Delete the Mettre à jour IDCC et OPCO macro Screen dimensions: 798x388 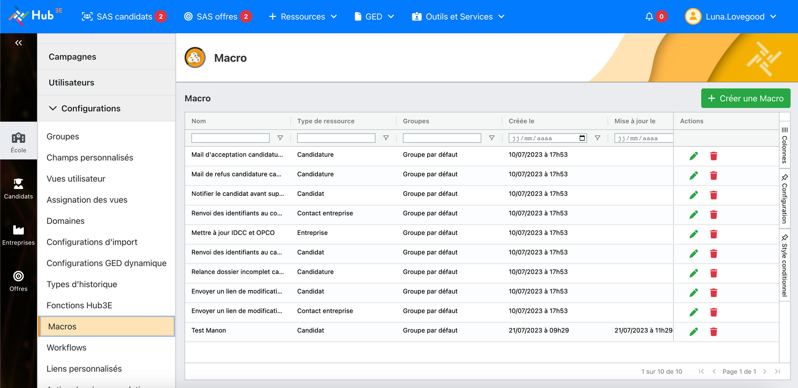tap(713, 234)
